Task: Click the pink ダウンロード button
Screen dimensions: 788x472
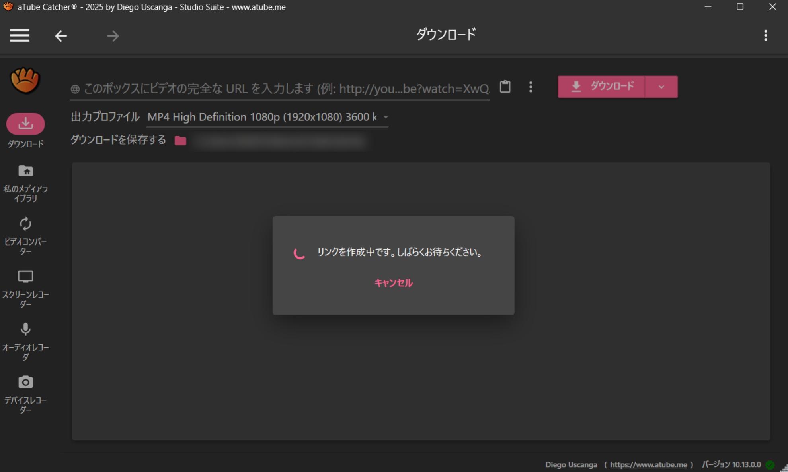Action: (601, 87)
